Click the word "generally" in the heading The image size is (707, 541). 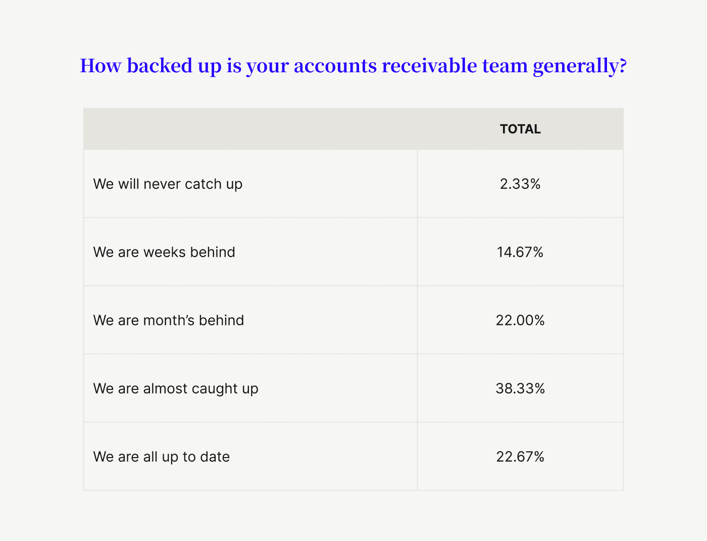pyautogui.click(x=575, y=67)
